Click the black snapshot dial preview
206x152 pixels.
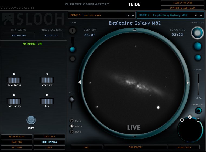coord(190,130)
